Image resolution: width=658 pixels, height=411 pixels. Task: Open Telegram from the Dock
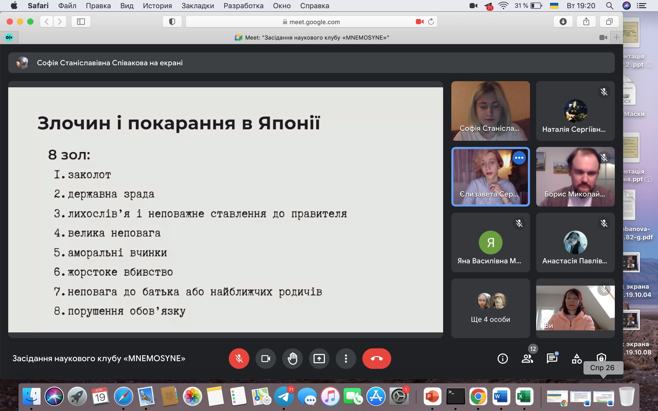[x=284, y=397]
